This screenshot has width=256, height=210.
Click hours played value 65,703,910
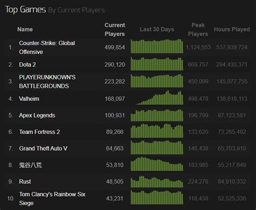pos(232,148)
